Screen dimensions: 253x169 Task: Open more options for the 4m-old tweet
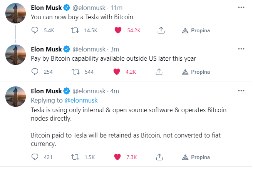pos(241,91)
